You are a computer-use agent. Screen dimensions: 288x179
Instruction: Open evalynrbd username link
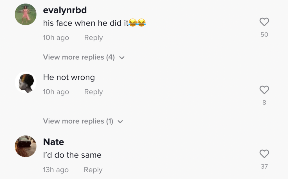click(x=65, y=10)
